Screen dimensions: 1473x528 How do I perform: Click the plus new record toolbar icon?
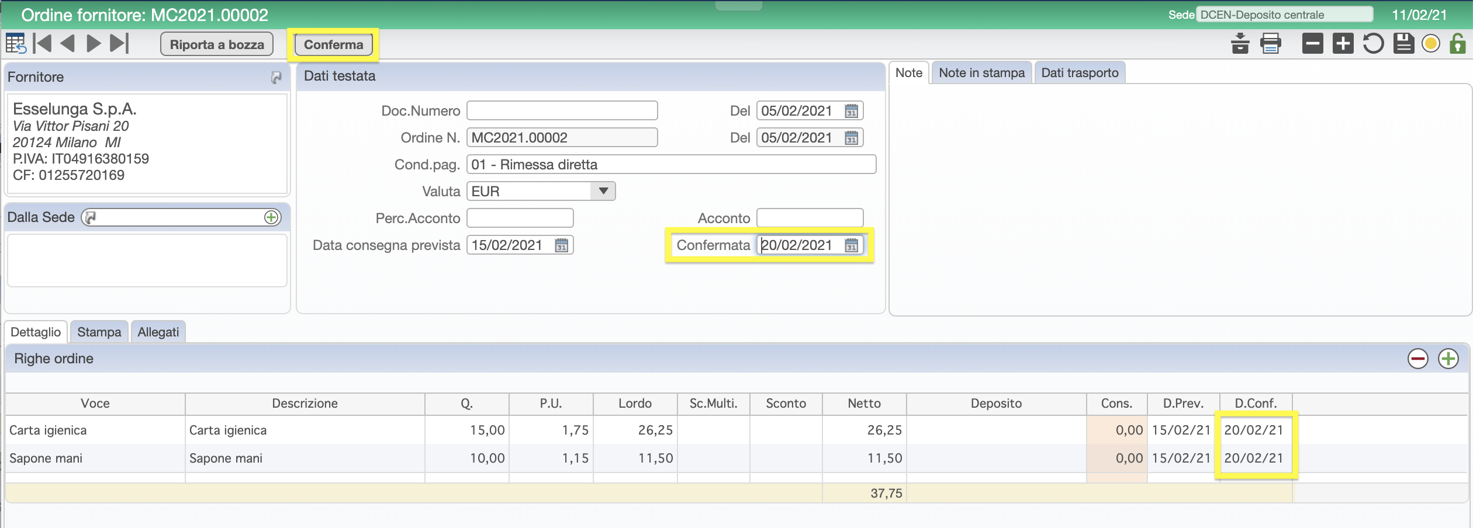pyautogui.click(x=1343, y=44)
